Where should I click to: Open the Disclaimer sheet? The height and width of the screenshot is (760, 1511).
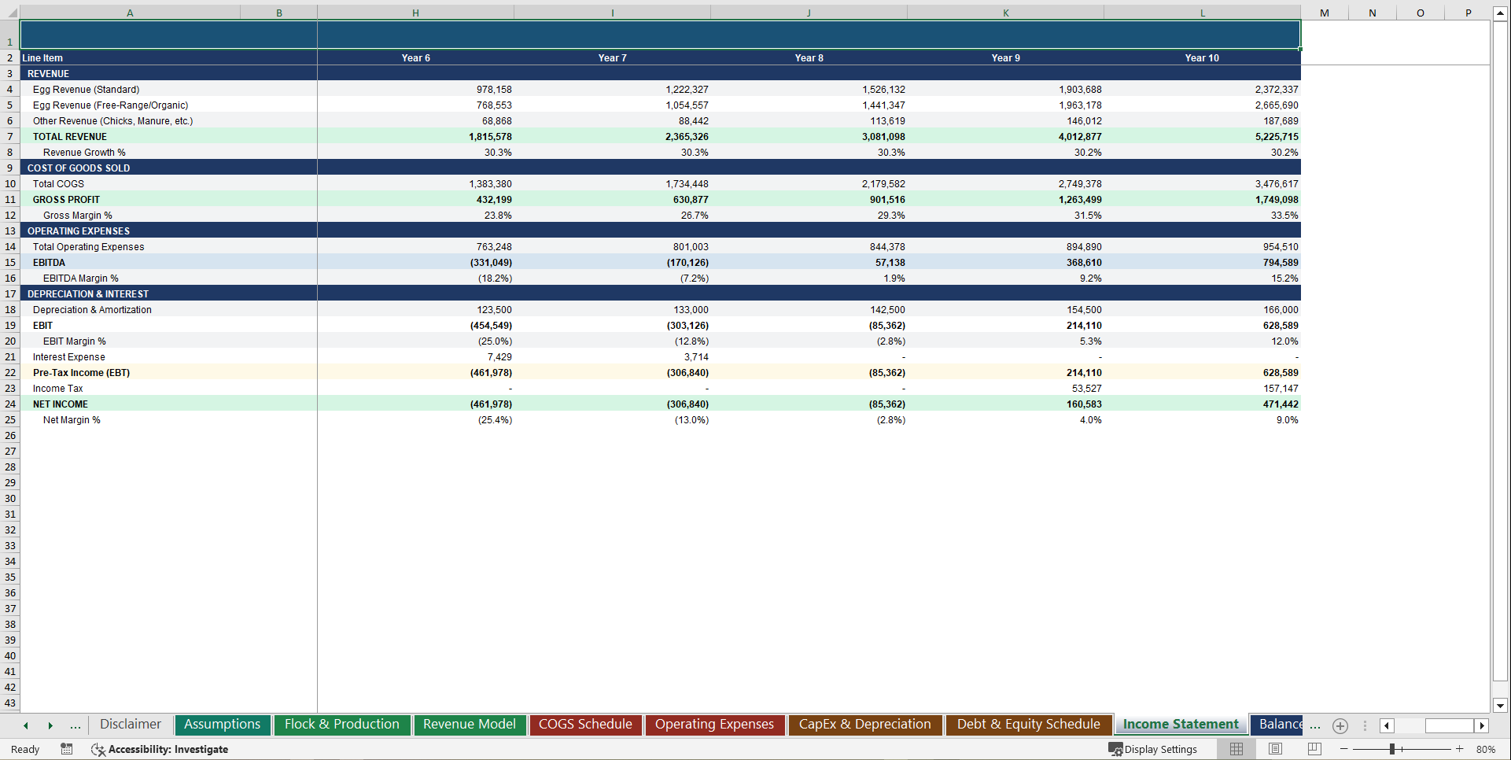[x=131, y=725]
